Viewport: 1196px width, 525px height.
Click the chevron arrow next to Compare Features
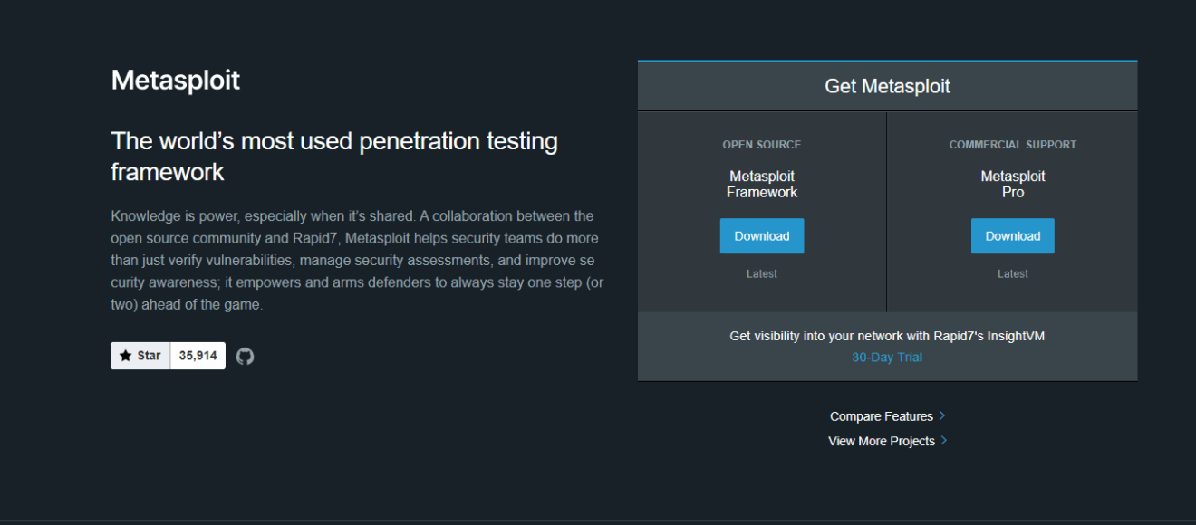(x=941, y=415)
